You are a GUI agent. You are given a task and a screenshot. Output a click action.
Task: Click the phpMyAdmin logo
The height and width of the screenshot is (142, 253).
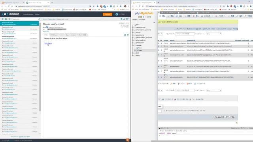click(144, 13)
